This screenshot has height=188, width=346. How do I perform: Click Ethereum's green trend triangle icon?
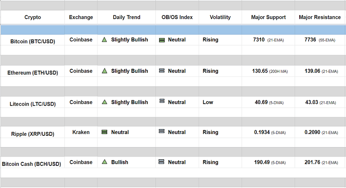(x=105, y=71)
